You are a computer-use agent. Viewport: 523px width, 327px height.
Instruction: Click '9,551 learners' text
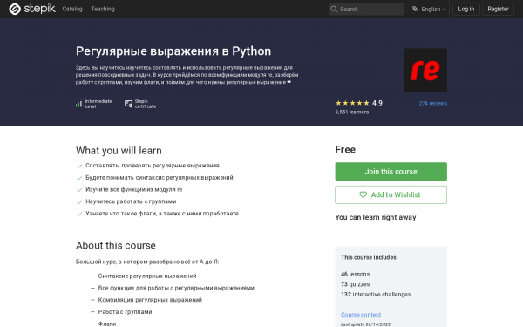tap(352, 112)
